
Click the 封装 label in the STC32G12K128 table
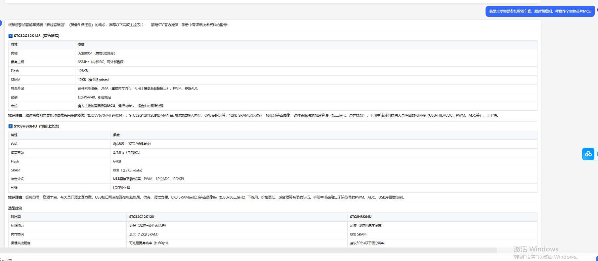point(14,97)
